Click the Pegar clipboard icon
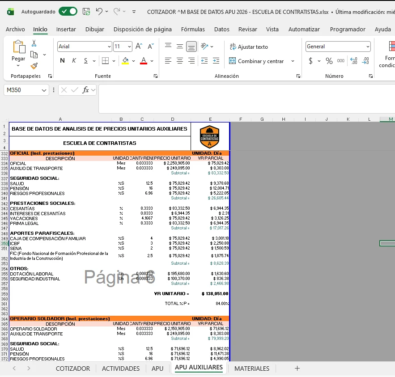 click(19, 47)
